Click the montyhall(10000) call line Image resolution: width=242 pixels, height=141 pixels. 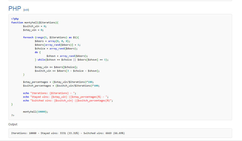35,111
